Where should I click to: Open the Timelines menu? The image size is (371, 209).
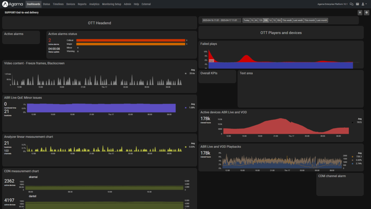pyautogui.click(x=58, y=4)
